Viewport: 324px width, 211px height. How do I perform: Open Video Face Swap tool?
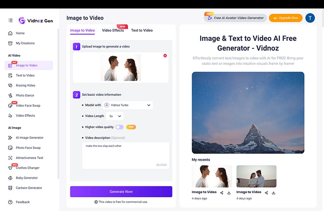click(28, 105)
